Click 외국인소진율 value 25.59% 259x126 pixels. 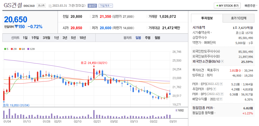[x=247, y=62]
